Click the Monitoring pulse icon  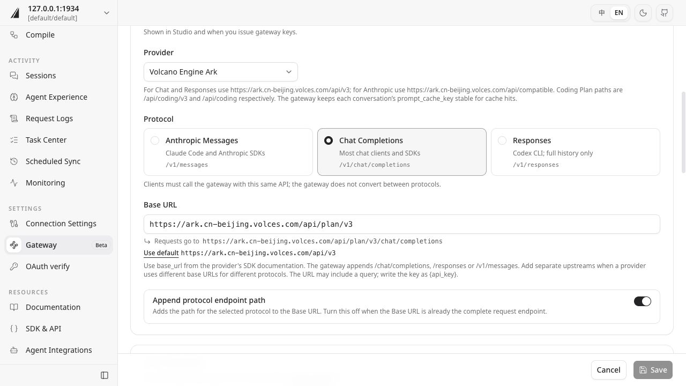14,183
